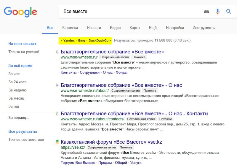Image resolution: width=237 pixels, height=168 pixels.
Task: Click the www.wse-wmeste.ru/about/contacts/ green URL
Action: (92, 119)
